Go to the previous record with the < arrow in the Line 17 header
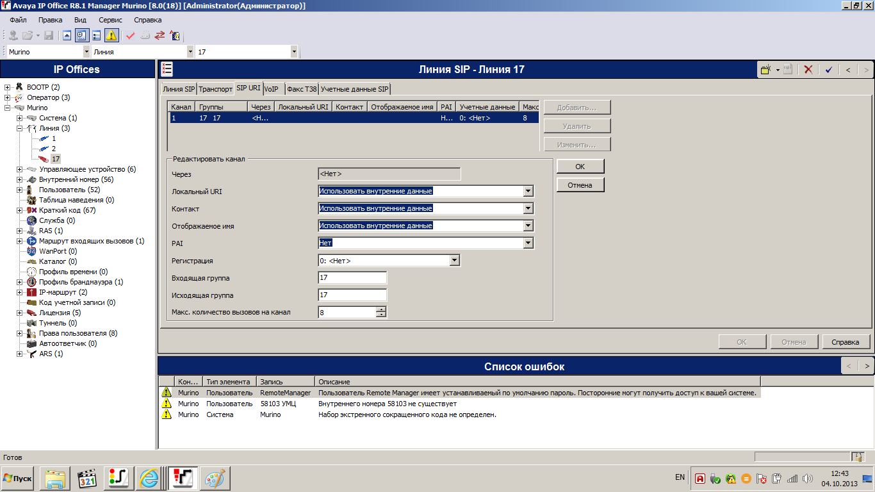 [848, 69]
